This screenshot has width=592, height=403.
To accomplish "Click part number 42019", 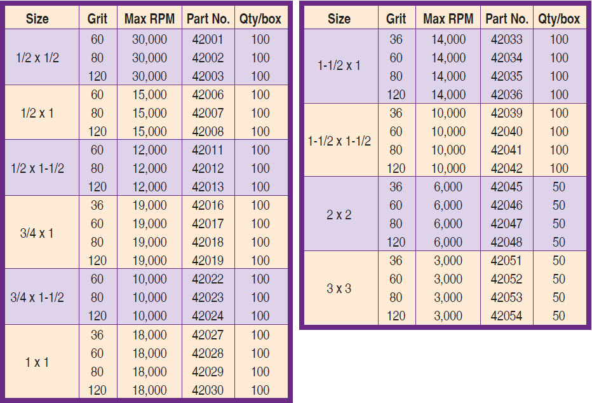I will [x=208, y=261].
